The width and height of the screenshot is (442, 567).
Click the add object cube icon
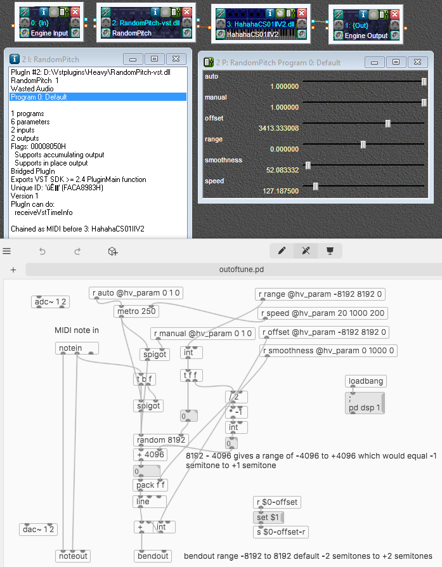tap(112, 251)
